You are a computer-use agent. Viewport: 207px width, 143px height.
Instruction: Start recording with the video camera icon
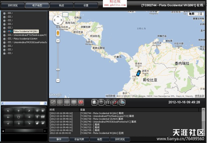[x=95, y=102]
